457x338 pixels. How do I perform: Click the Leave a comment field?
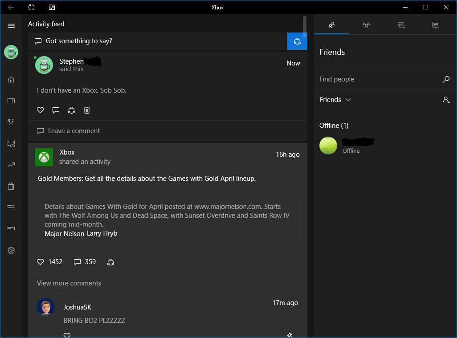click(167, 131)
